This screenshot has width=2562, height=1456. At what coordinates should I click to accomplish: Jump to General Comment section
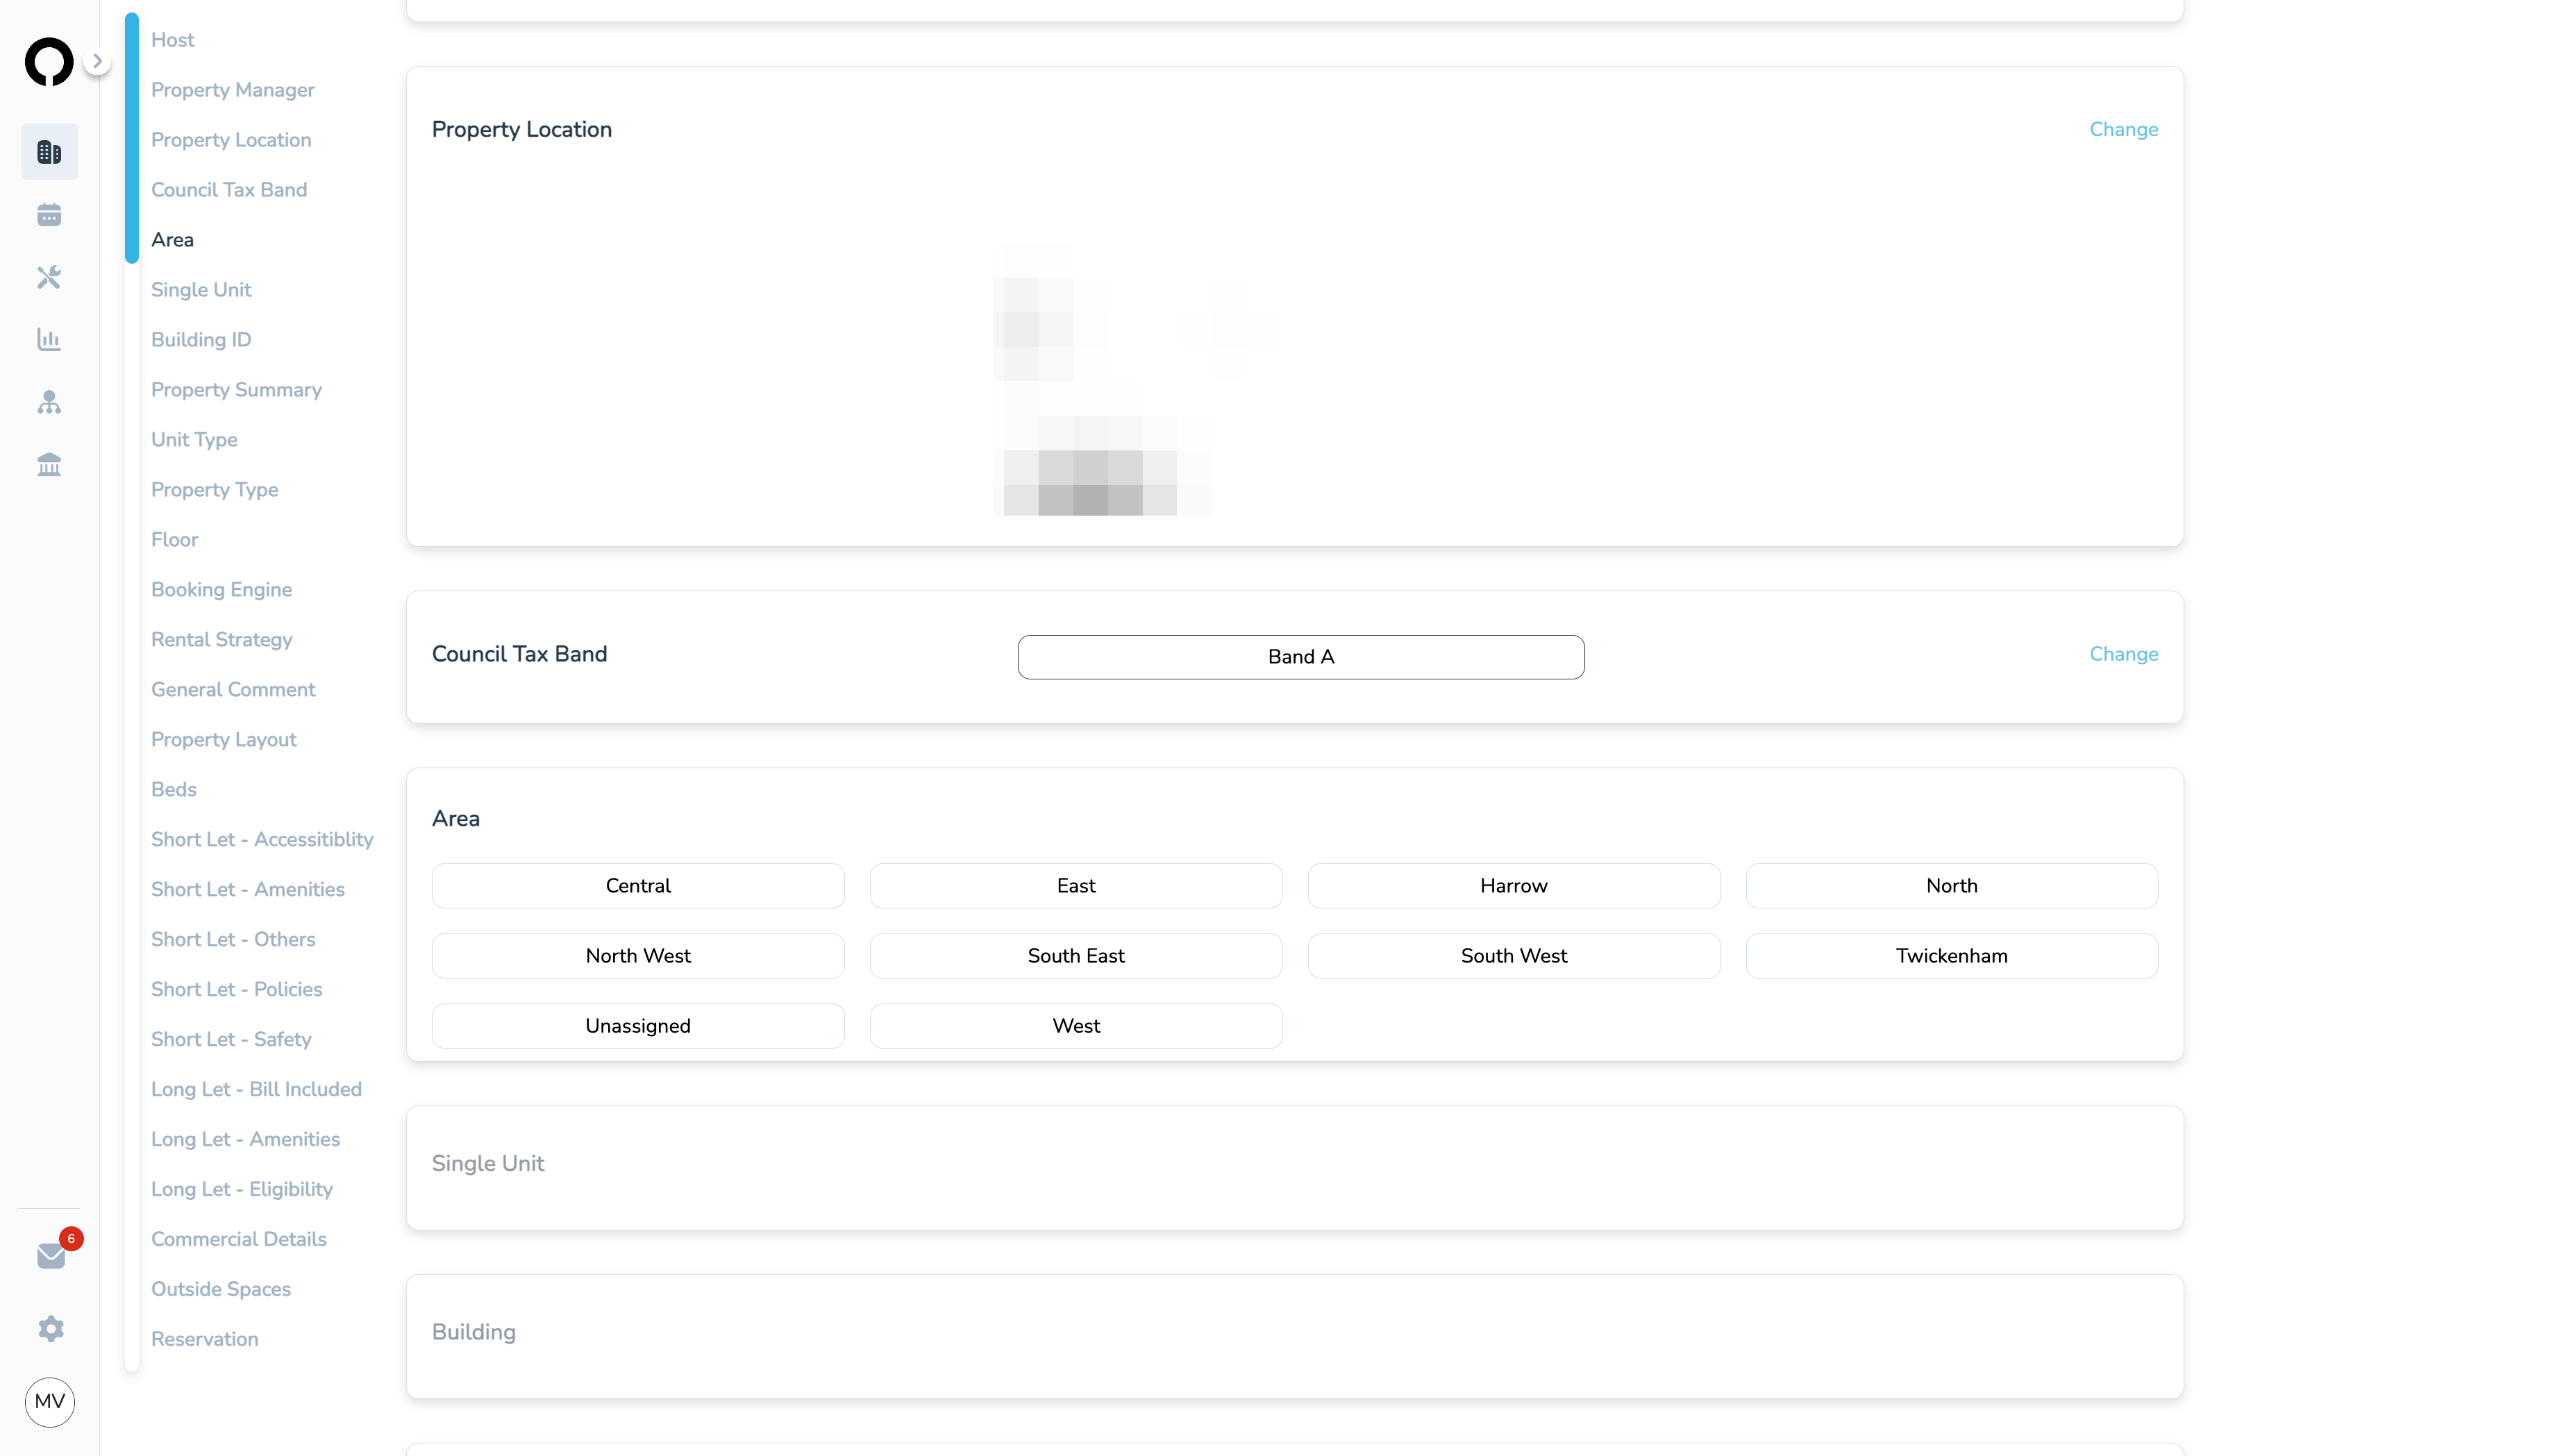233,690
